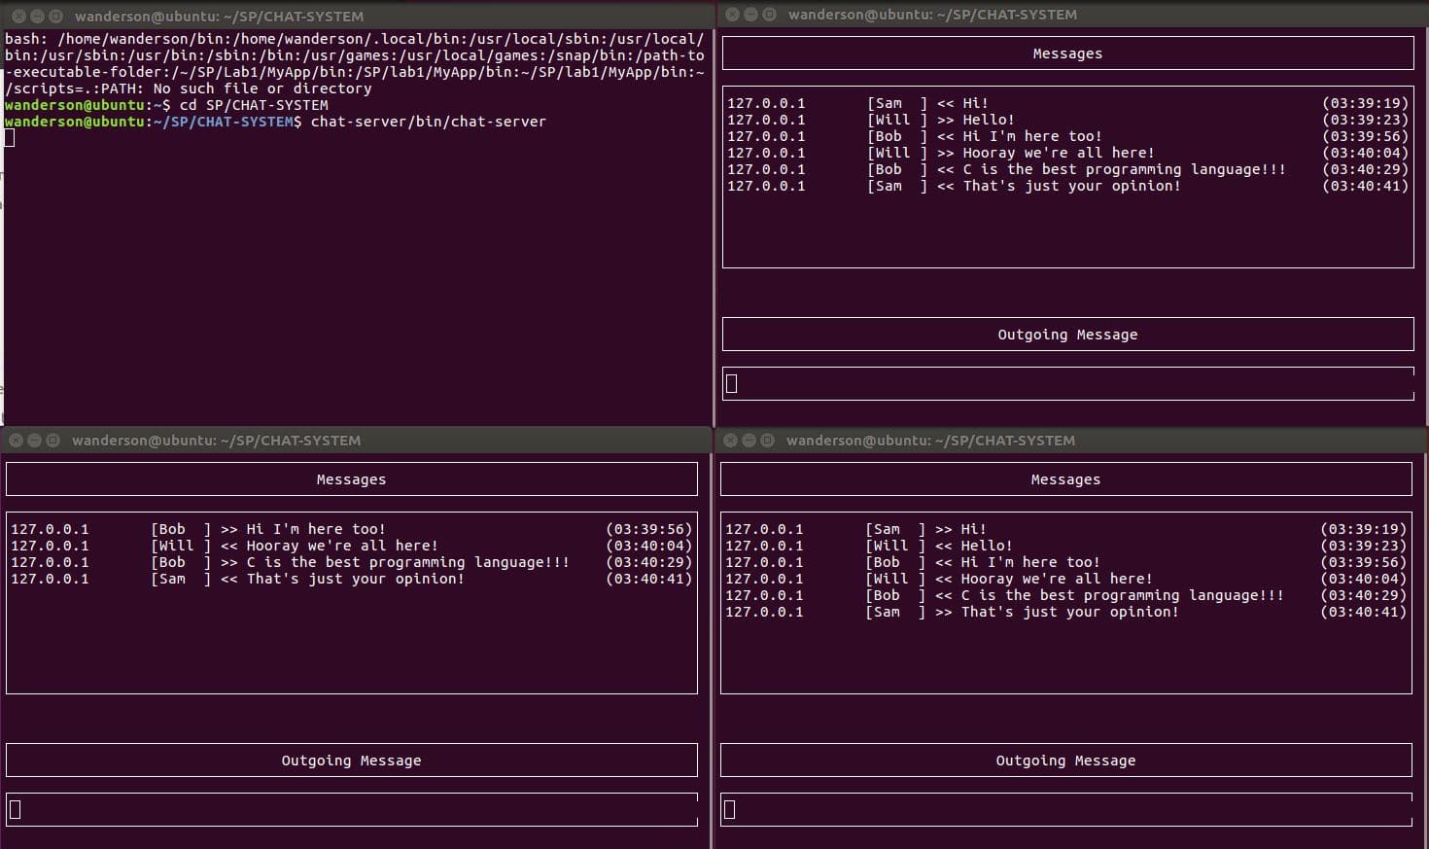Click the server terminal title 'wanderson@ubuntu: ~/SP/CHAT-SYSTEM'
Screen dimensions: 1429x849
coord(219,17)
